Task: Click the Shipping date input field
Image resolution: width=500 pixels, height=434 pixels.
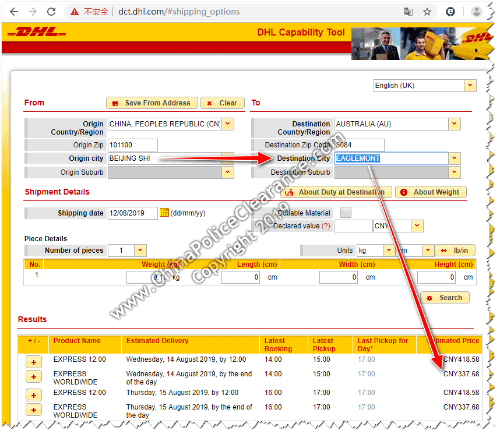Action: coord(133,213)
